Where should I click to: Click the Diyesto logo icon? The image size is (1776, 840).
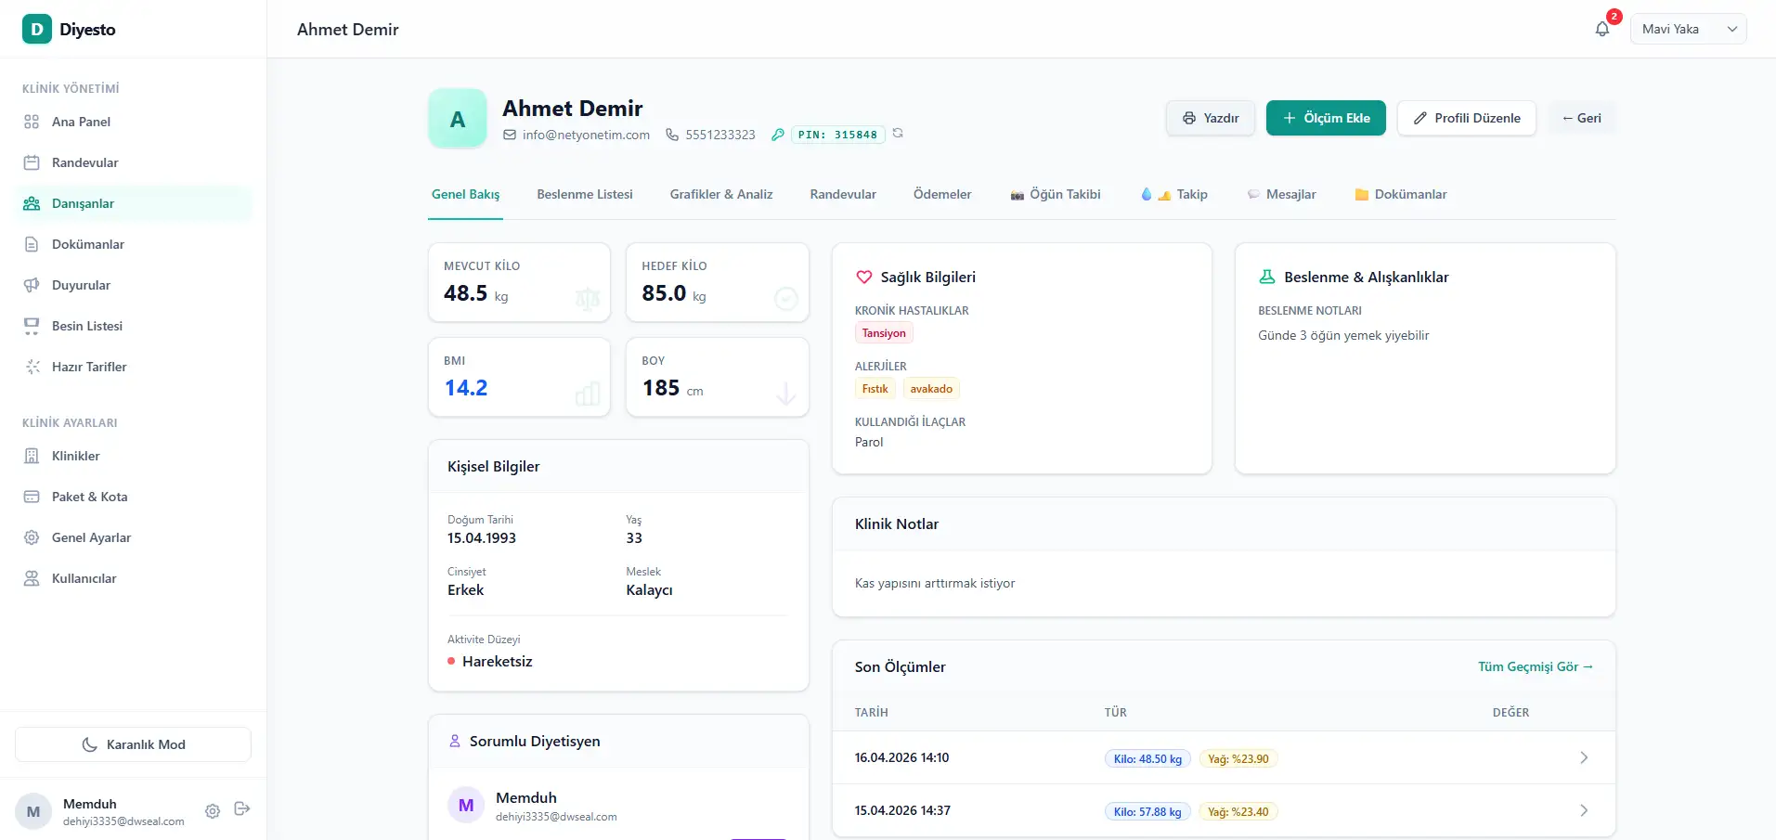pyautogui.click(x=37, y=29)
